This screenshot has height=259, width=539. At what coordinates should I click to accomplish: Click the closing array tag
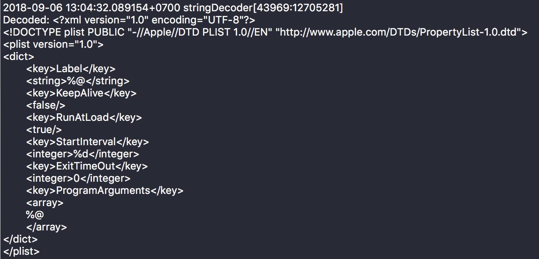(46, 227)
